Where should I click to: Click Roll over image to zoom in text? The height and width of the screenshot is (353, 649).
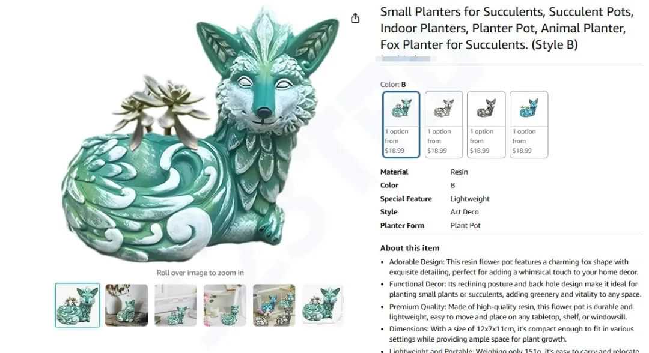[200, 273]
